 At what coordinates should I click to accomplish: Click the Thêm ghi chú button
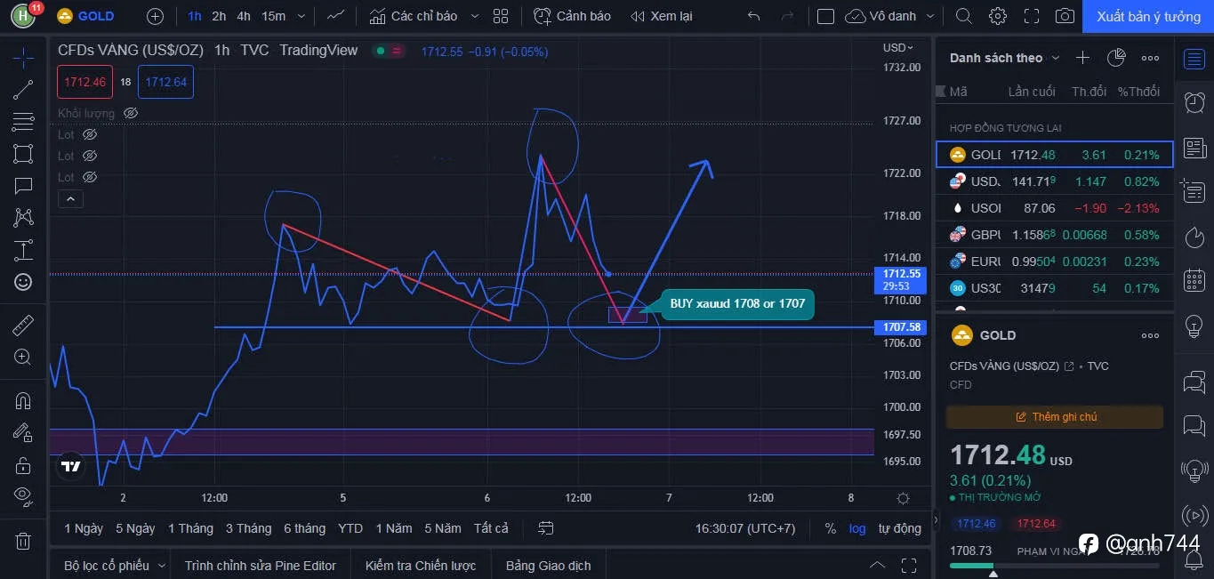tap(1055, 416)
